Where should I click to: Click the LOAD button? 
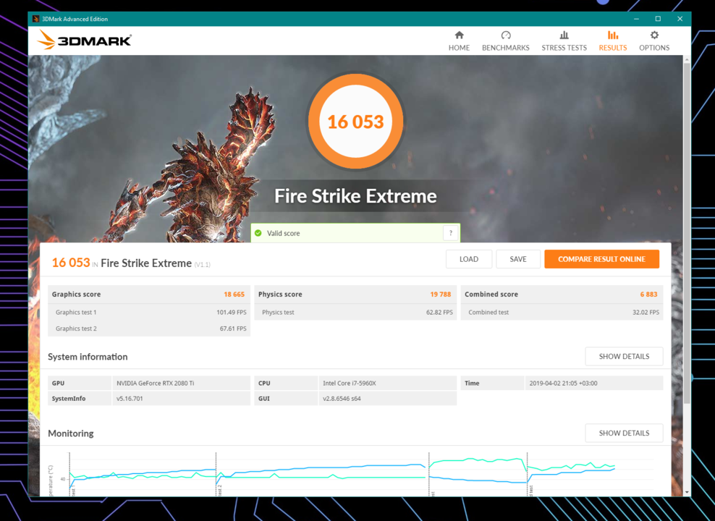tap(469, 259)
